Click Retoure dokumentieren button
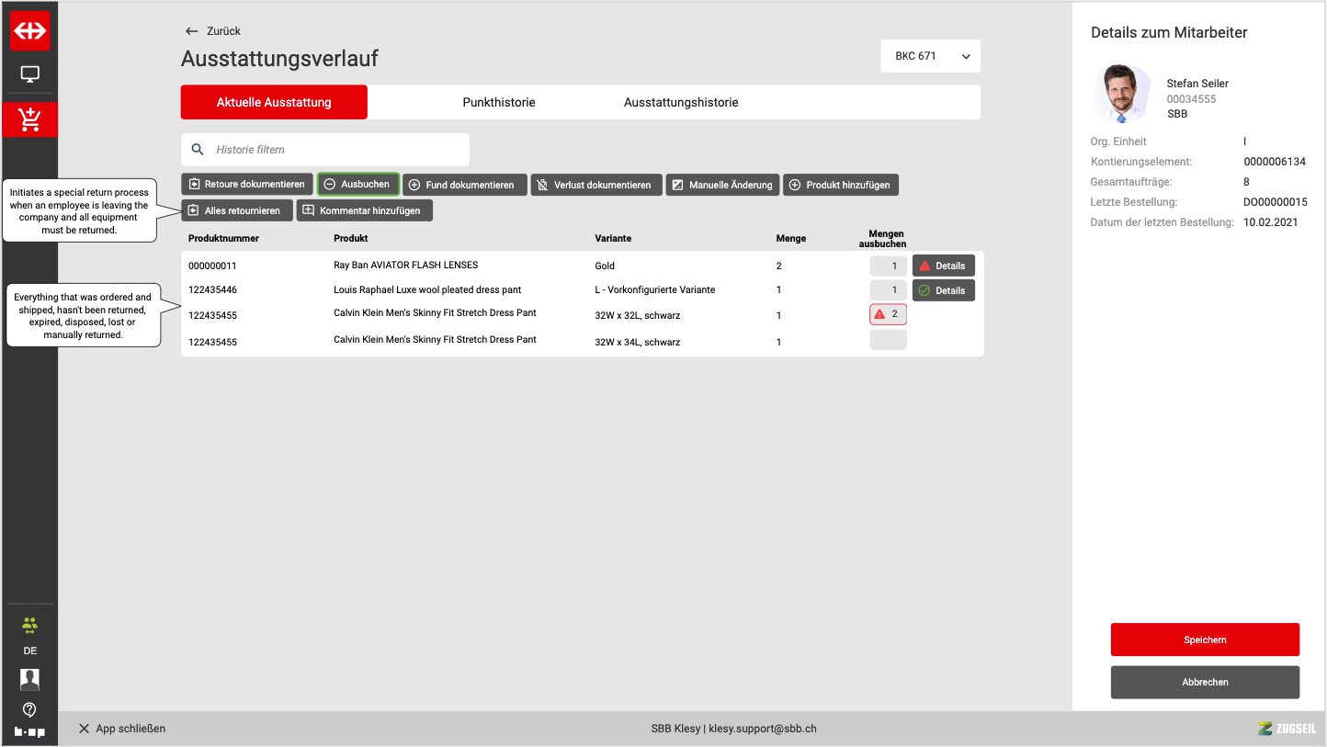Viewport: 1327px width, 747px height. pos(246,185)
